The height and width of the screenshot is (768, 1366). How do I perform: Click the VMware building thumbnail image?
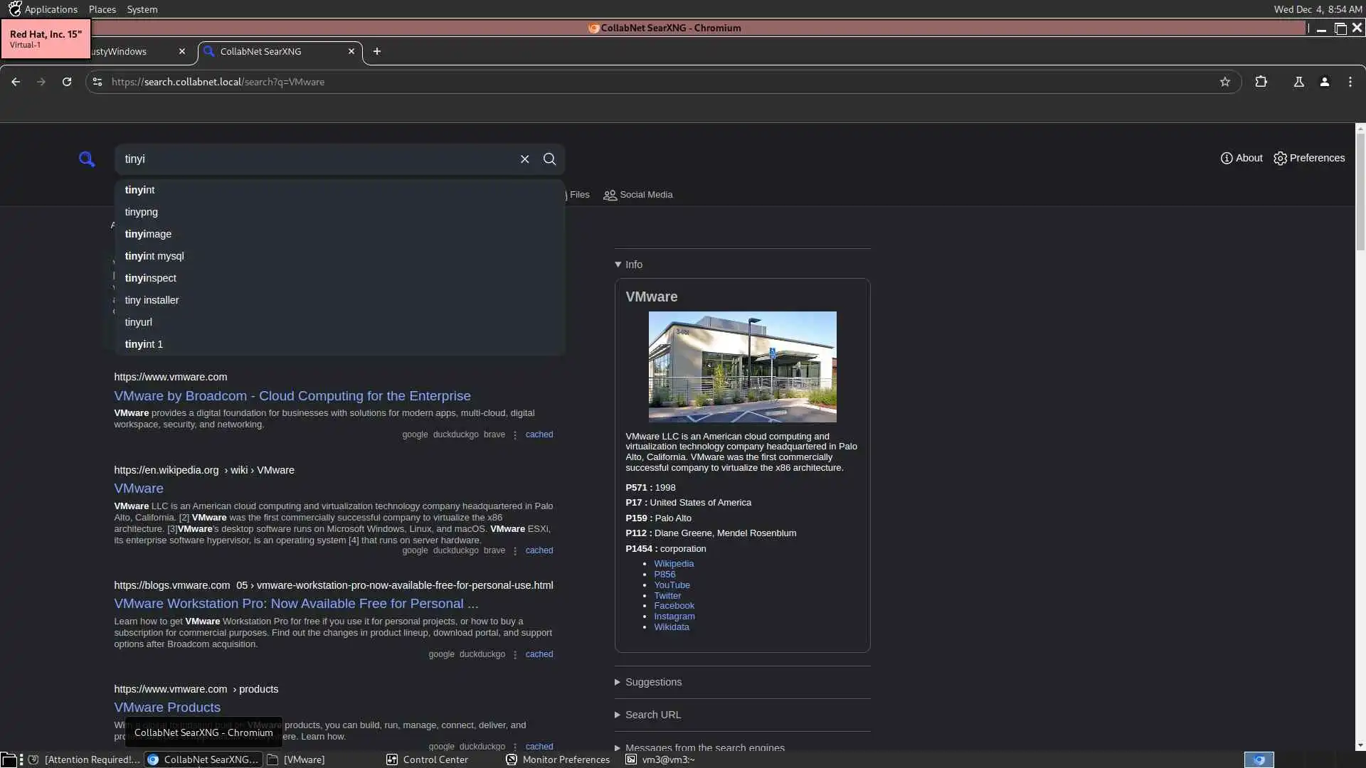[742, 367]
